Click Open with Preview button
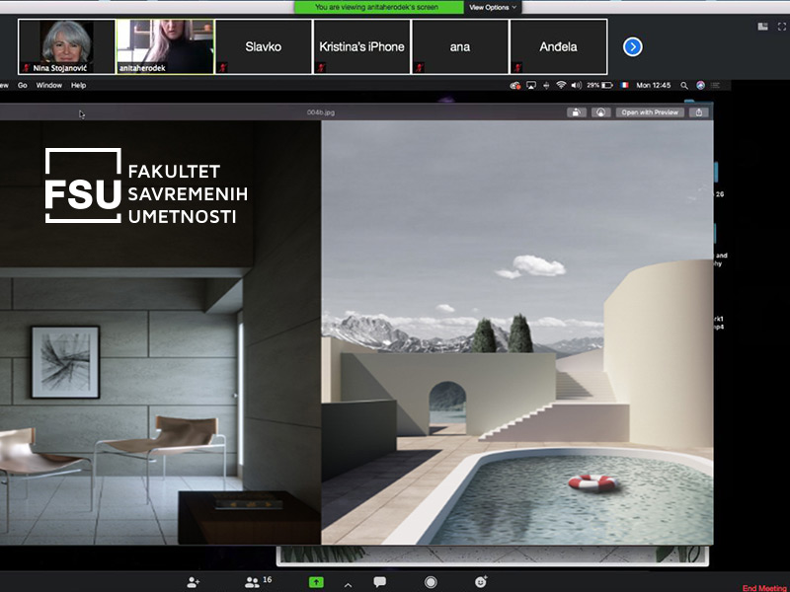 click(650, 112)
